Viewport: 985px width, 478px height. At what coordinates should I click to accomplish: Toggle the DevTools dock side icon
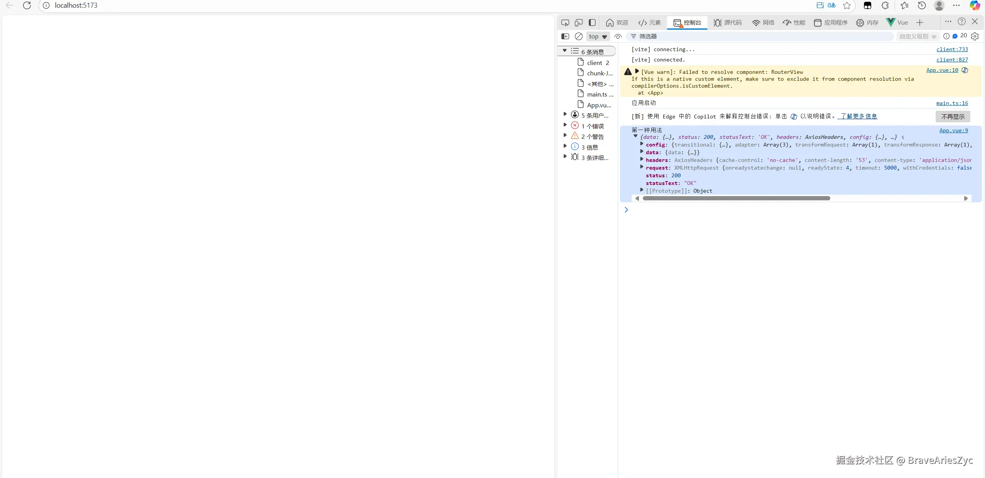tap(592, 23)
